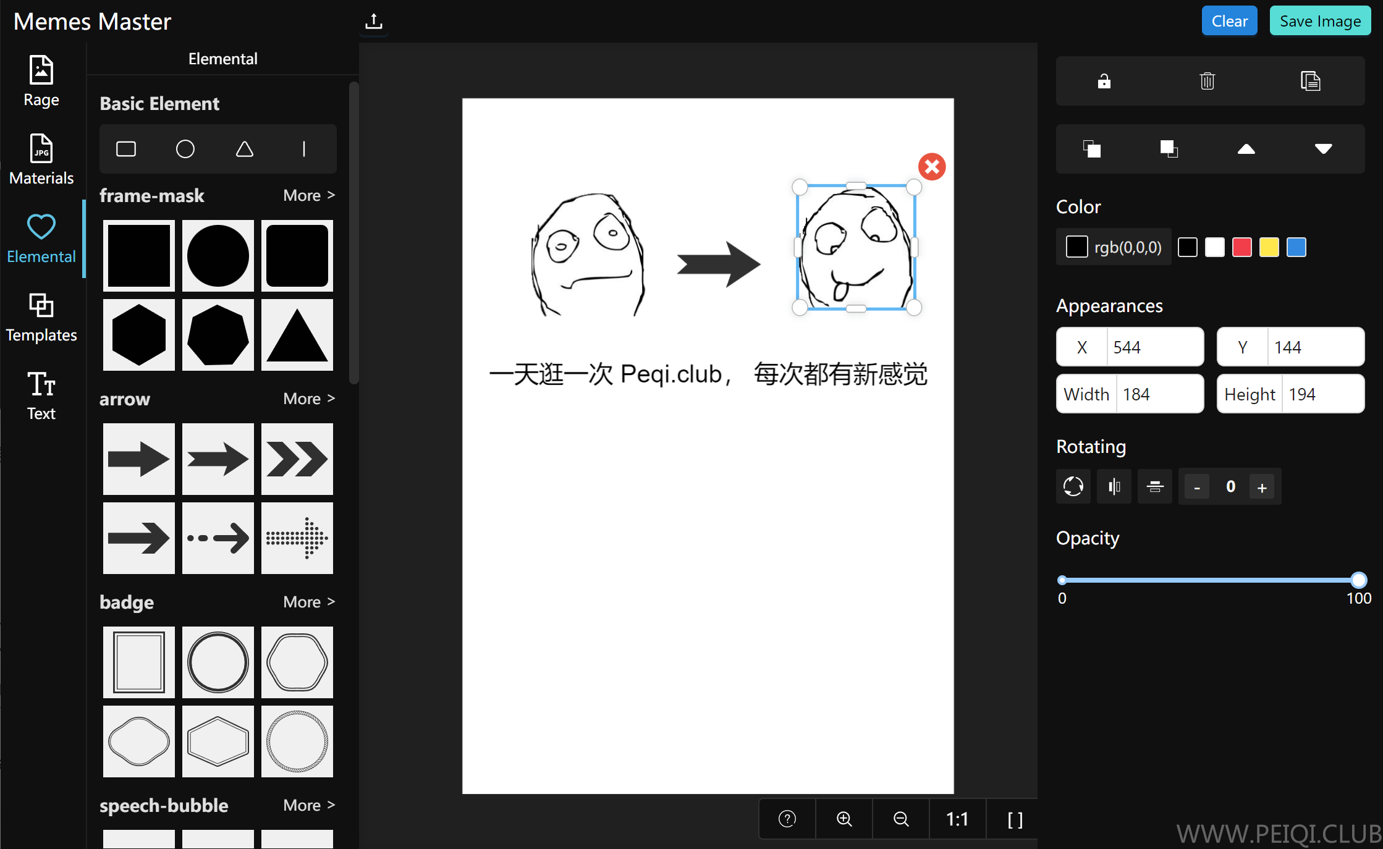Click the flip vertical icon
Image resolution: width=1383 pixels, height=849 pixels.
[1153, 486]
